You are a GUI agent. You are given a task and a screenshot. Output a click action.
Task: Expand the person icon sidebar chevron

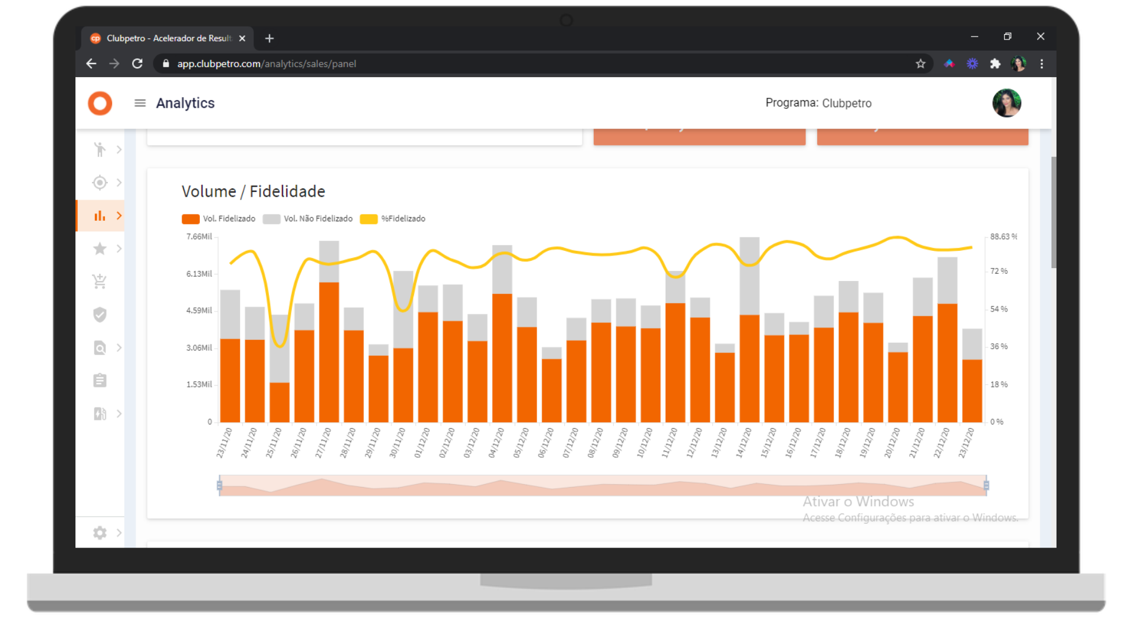(x=119, y=150)
